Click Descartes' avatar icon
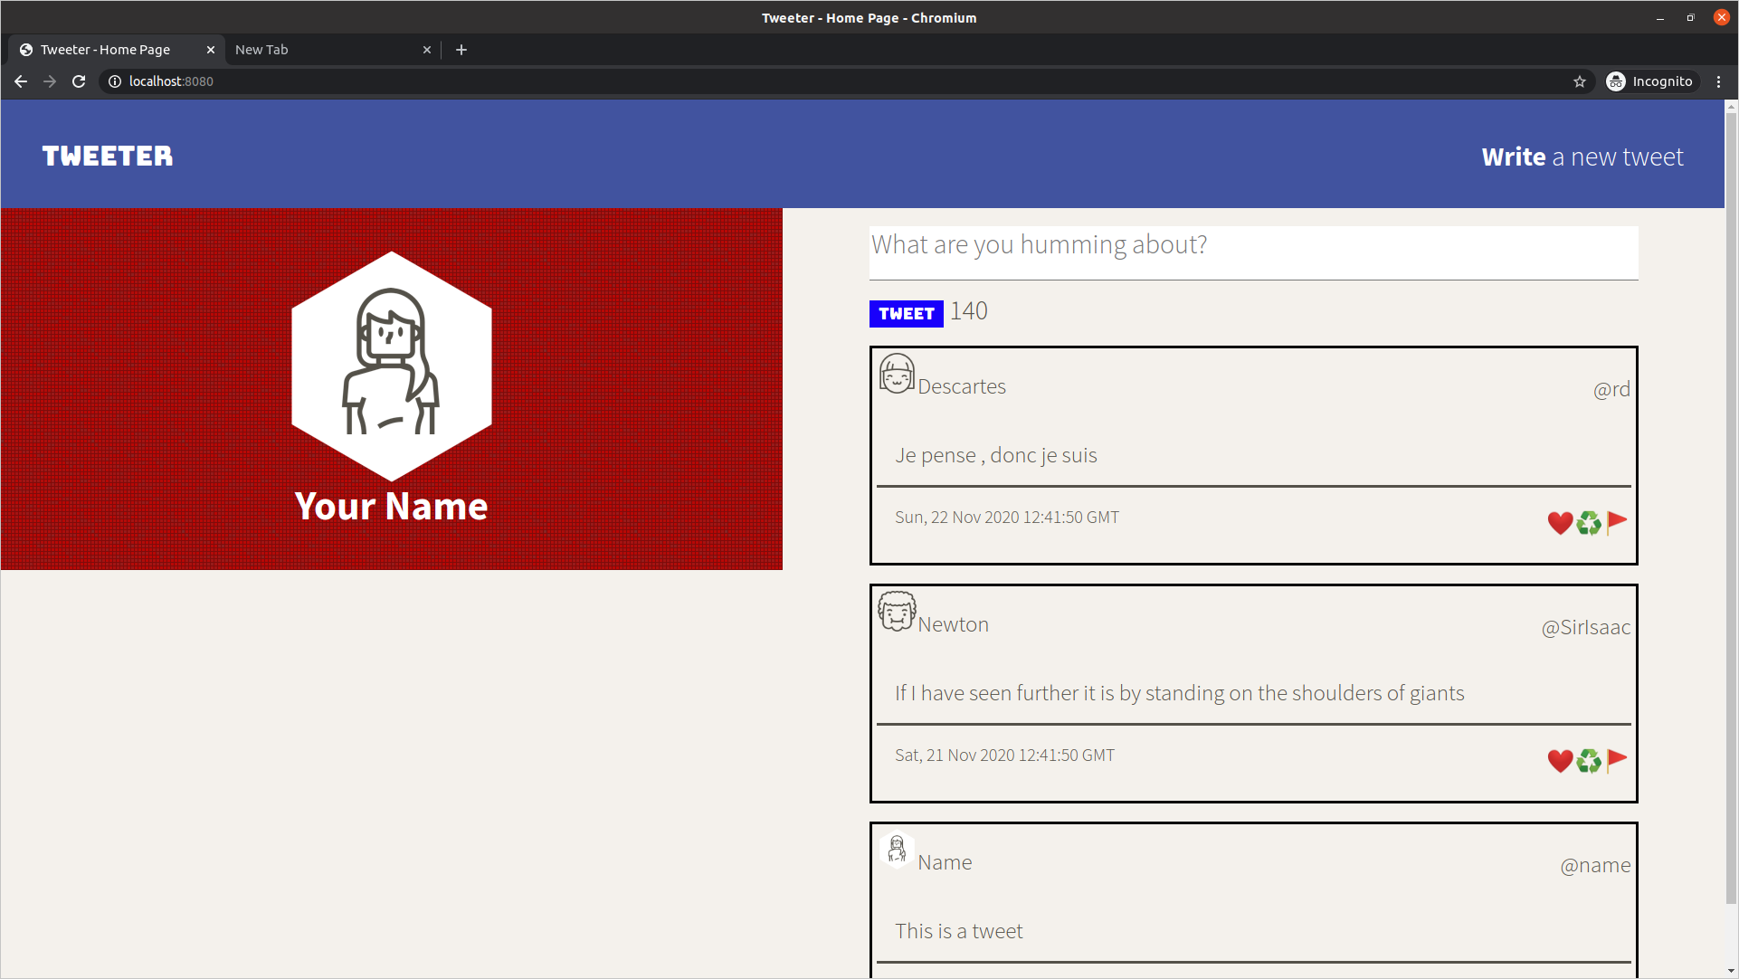This screenshot has width=1739, height=979. coord(897,374)
